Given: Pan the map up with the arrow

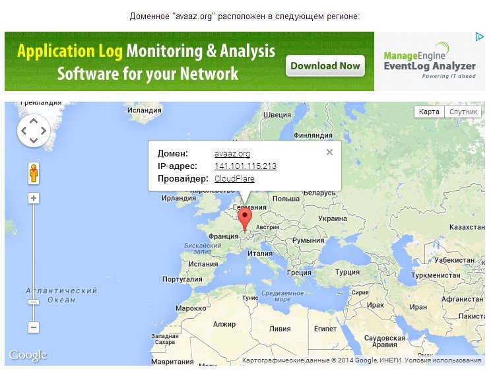Looking at the screenshot, I should 33,121.
